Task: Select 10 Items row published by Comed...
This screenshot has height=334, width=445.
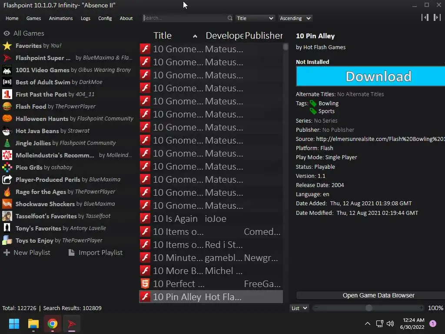Action: tap(211, 232)
